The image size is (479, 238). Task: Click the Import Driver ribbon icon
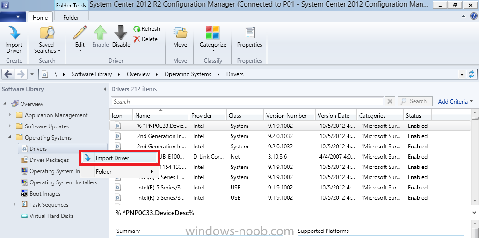pos(14,32)
